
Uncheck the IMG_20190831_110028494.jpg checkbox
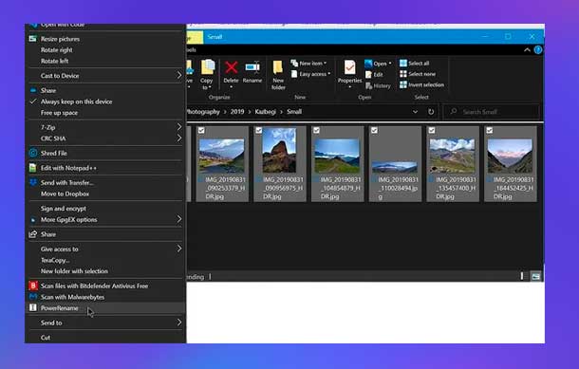(x=374, y=130)
